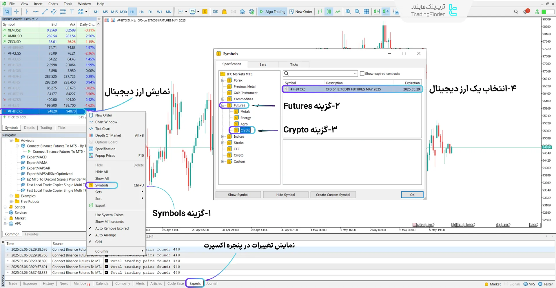Open the Charts menu

pyautogui.click(x=53, y=4)
